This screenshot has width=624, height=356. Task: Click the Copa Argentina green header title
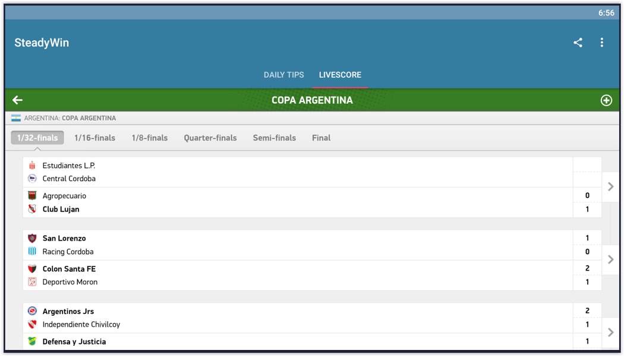(312, 100)
